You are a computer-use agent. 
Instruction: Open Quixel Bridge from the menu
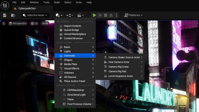75,30
